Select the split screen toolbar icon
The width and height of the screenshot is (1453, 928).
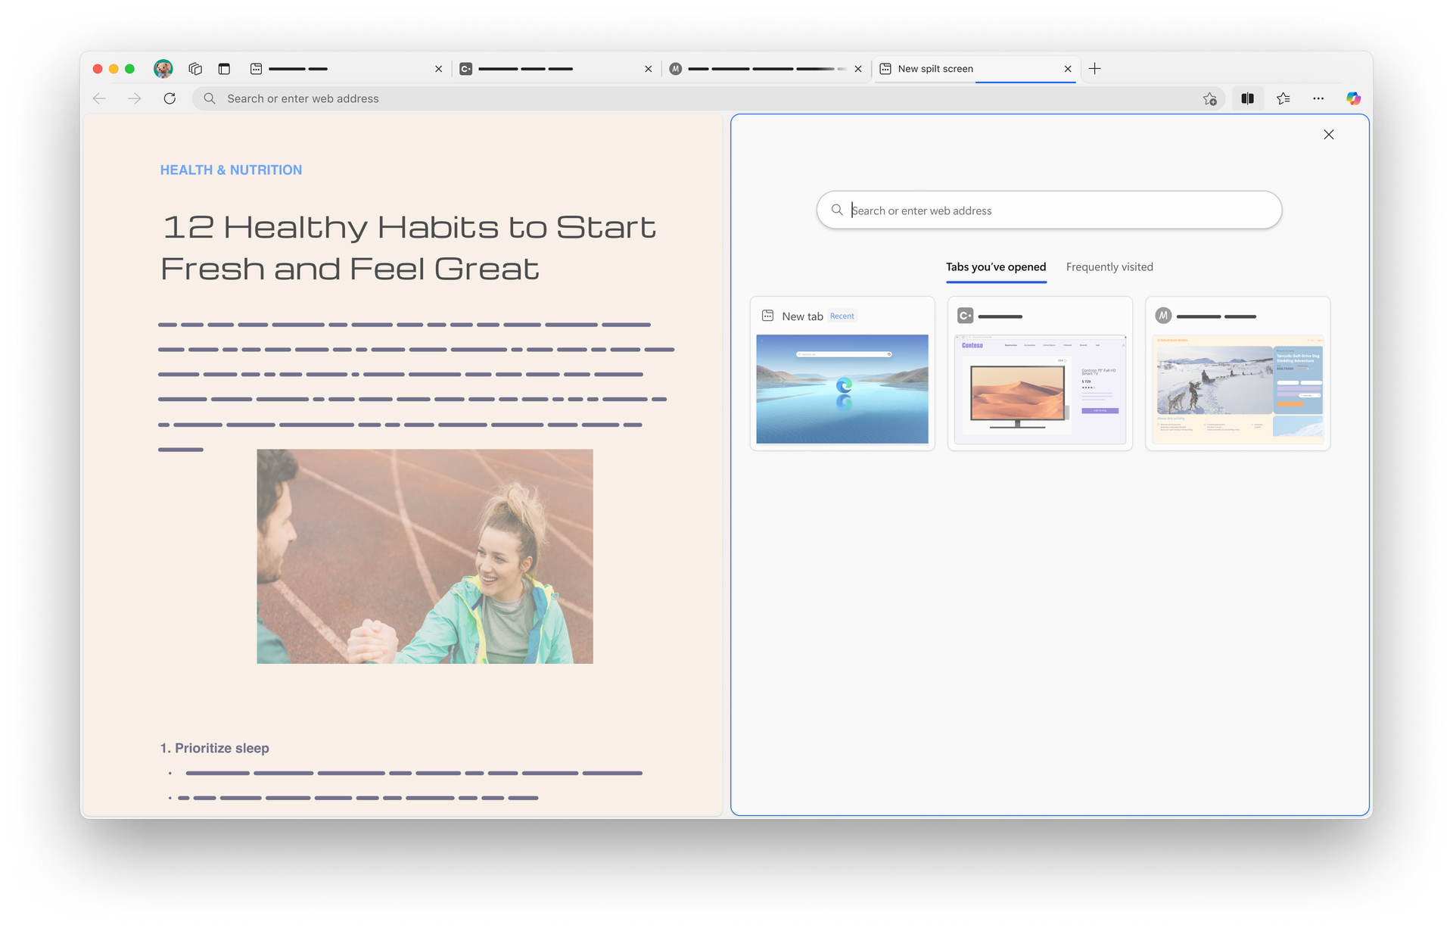pos(1247,98)
